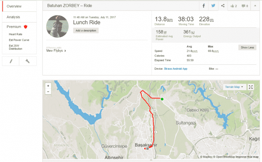Open the share options icon
Viewport: 262px width, 162px height.
pyautogui.click(x=223, y=6)
